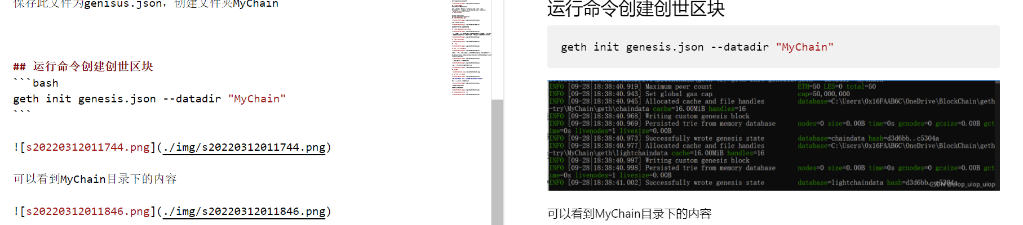Click the preview code block containing the geth init command
This screenshot has width=1023, height=225.
773,47
